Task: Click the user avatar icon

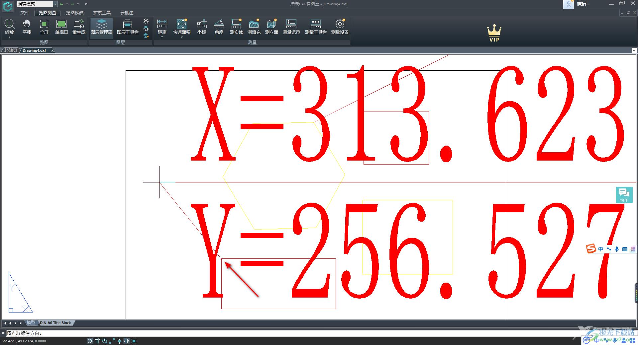Action: click(x=569, y=4)
